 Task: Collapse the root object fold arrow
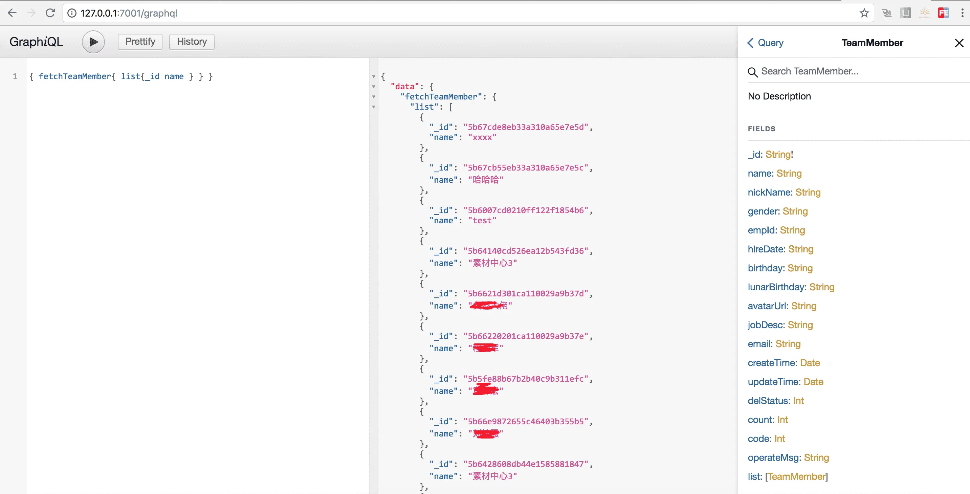374,76
